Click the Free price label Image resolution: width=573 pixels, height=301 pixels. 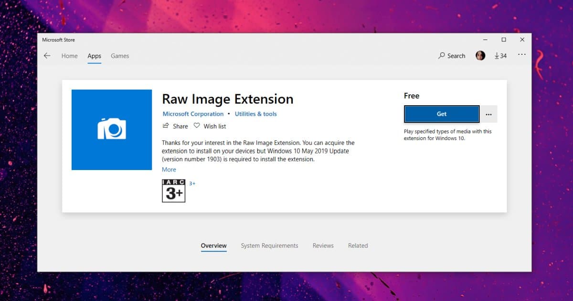[412, 96]
